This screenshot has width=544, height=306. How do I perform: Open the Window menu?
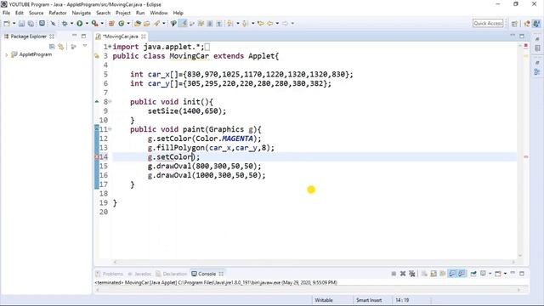[159, 13]
